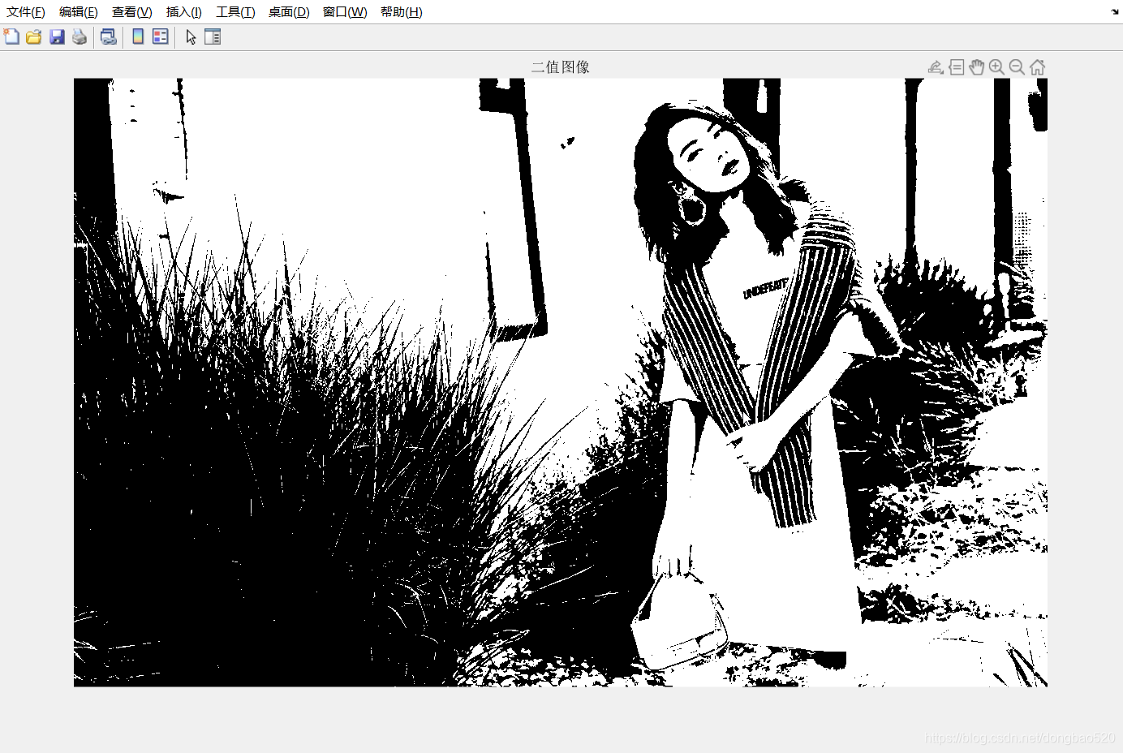The image size is (1123, 753).
Task: Open the 窗口(W) menu
Action: [x=345, y=12]
